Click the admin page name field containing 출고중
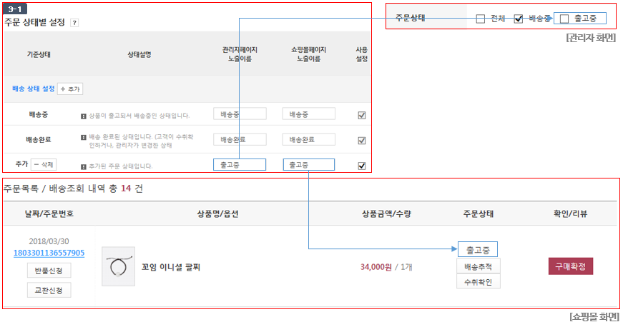Image resolution: width=623 pixels, height=322 pixels. [240, 164]
